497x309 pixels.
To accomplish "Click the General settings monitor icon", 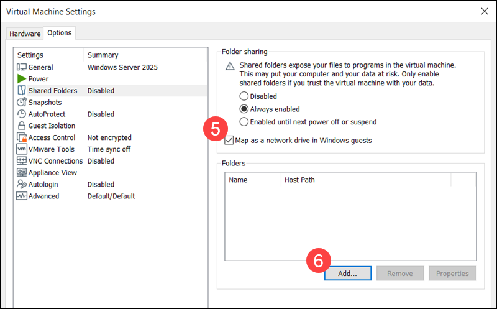I will pyautogui.click(x=22, y=67).
